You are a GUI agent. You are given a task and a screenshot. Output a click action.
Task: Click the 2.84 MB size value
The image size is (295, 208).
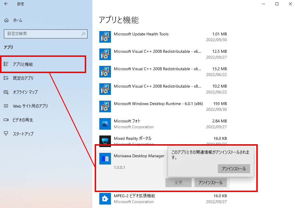point(220,121)
